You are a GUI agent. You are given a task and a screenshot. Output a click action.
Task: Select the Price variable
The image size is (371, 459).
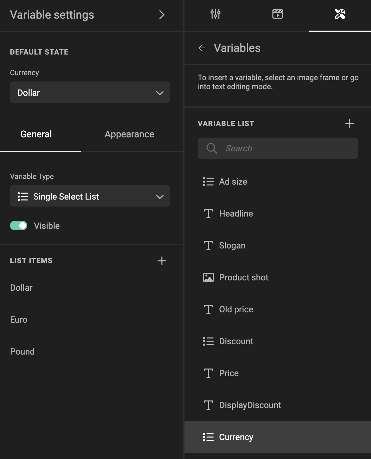pyautogui.click(x=278, y=373)
